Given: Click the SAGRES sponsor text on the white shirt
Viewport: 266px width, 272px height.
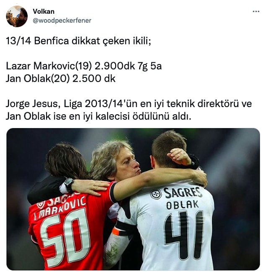Looking at the screenshot, I should tap(183, 193).
